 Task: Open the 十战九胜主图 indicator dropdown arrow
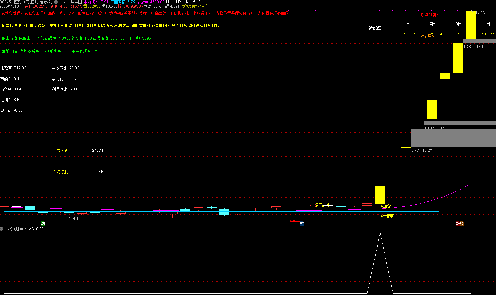coord(56,2)
